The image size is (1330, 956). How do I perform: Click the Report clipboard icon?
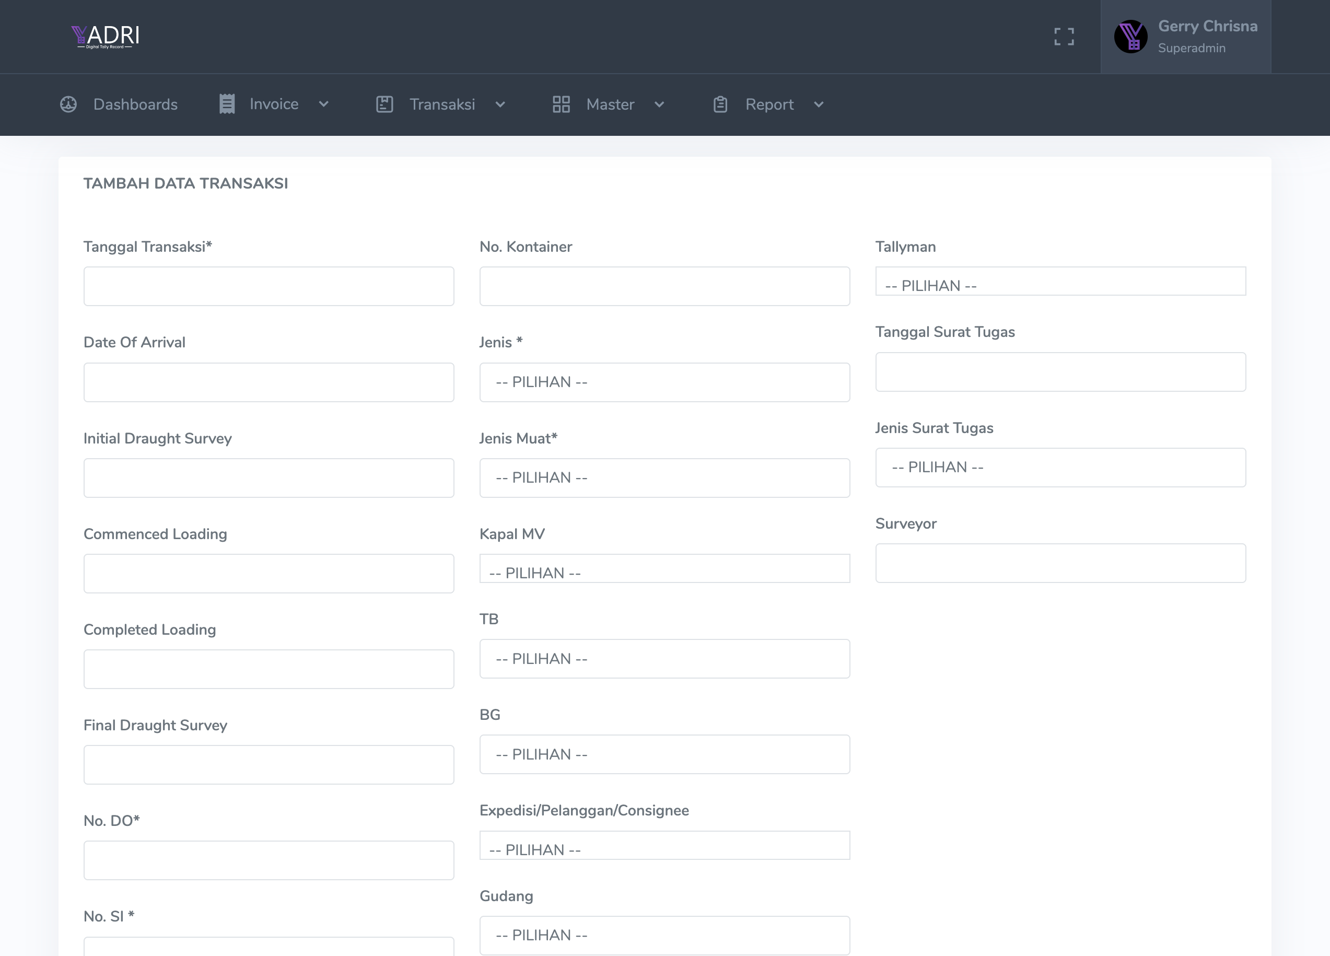click(x=720, y=104)
